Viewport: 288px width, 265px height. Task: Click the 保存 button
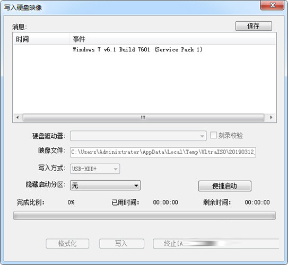click(254, 26)
